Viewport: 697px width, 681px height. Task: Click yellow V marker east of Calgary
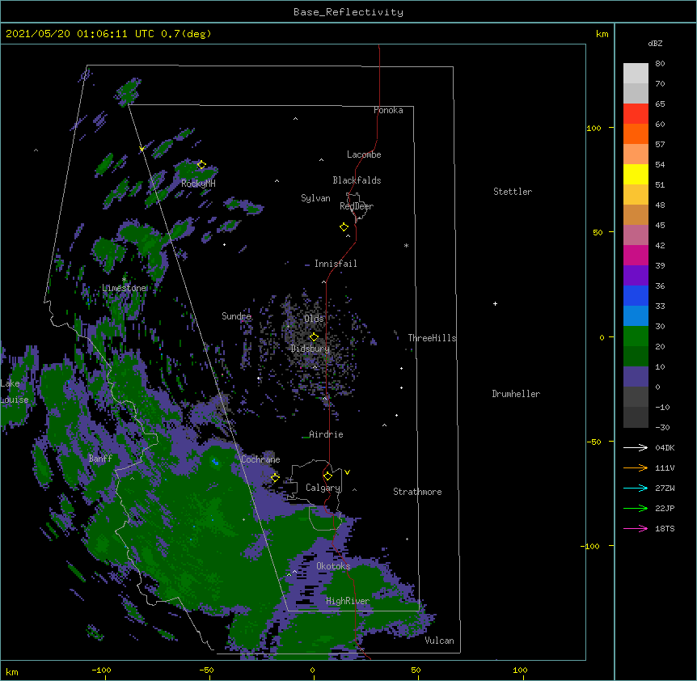coord(347,472)
